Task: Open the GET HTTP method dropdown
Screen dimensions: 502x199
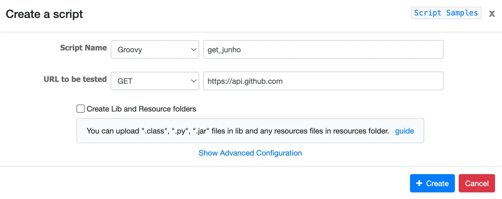Action: (x=155, y=81)
